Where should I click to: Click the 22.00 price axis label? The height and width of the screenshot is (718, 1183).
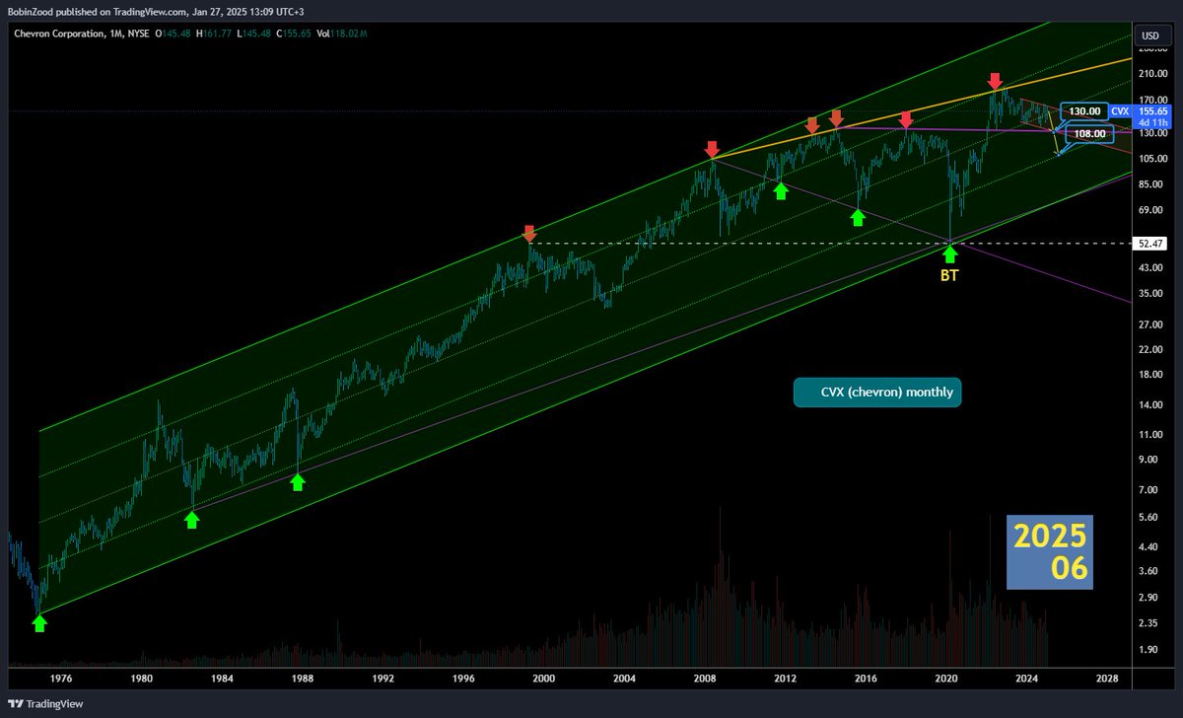1150,350
